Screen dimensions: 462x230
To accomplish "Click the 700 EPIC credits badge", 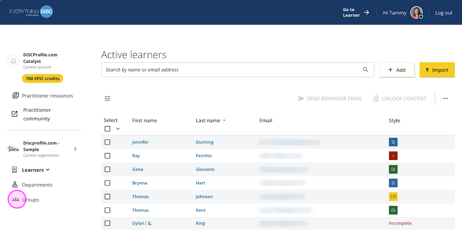I will click(42, 78).
